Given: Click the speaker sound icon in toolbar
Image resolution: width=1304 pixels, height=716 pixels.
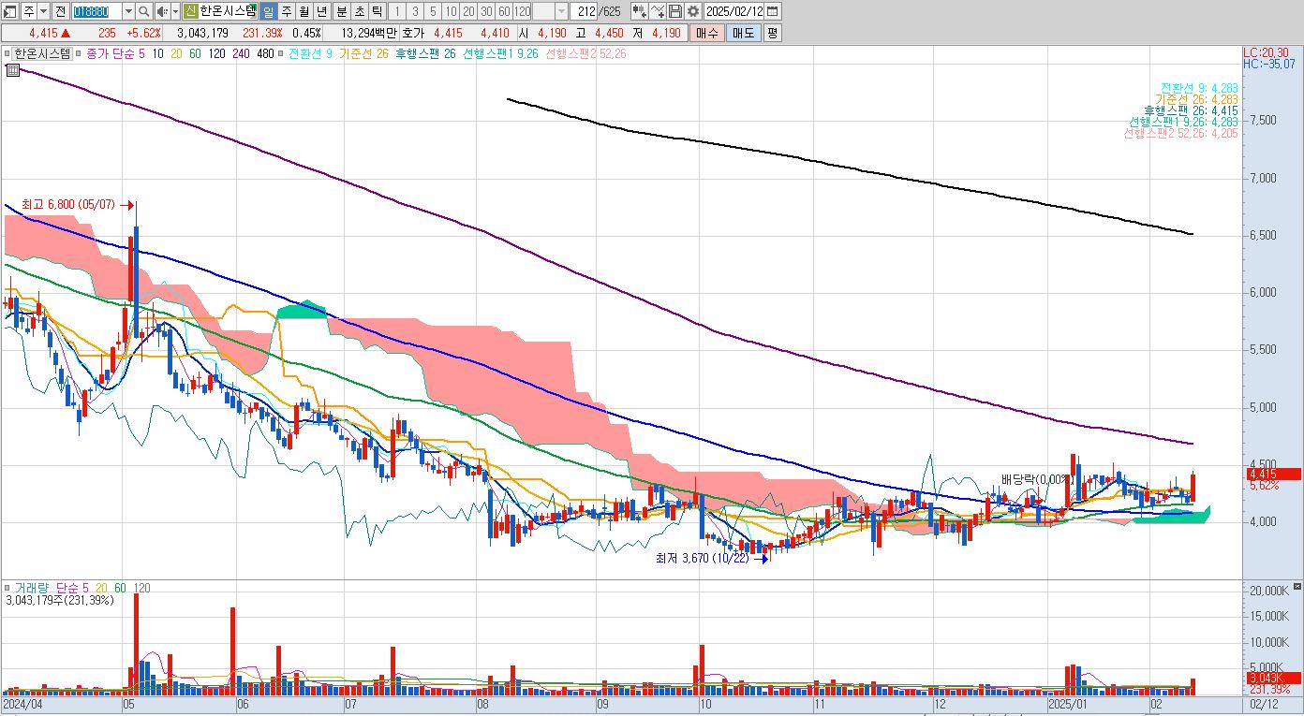Looking at the screenshot, I should click(161, 11).
